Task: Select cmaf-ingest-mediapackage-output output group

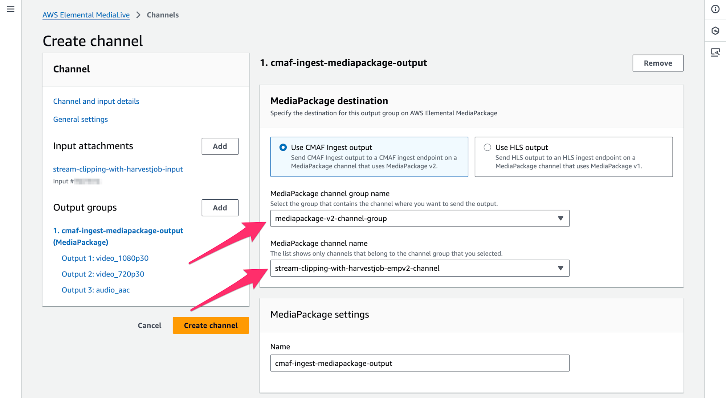Action: [x=118, y=236]
